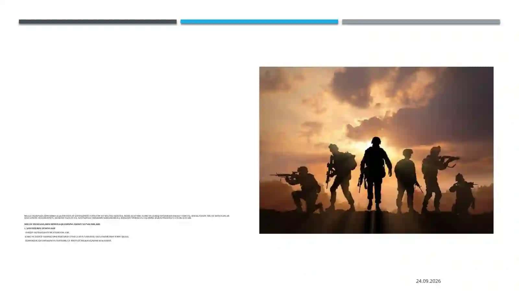Click the line starting with HARBIY MUDOFAANI

point(47,233)
